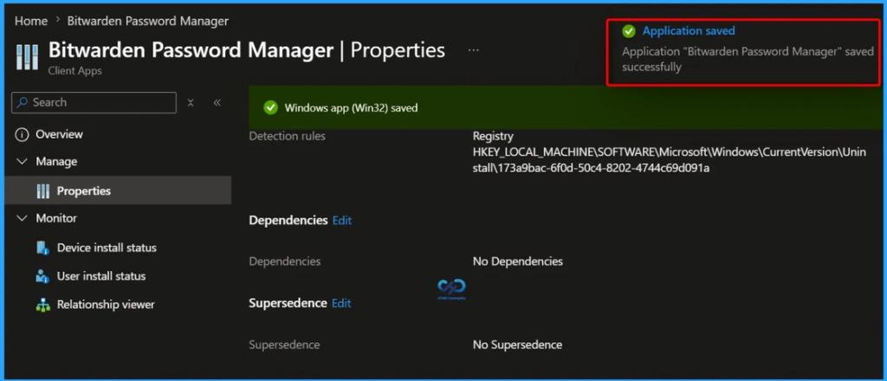Image resolution: width=887 pixels, height=381 pixels.
Task: Click the Monitor section label
Action: [x=56, y=218]
